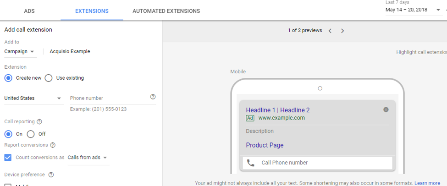Select the Create new radio button

point(8,78)
